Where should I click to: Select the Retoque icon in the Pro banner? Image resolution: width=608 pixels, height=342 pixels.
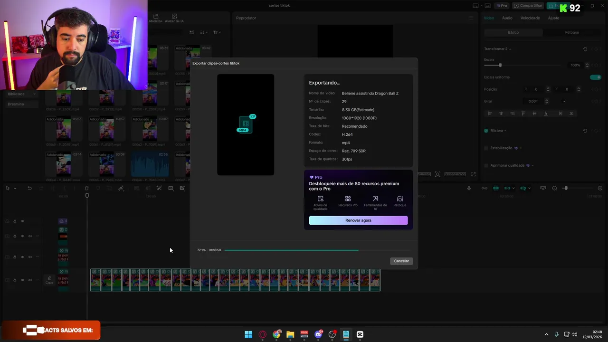click(400, 199)
